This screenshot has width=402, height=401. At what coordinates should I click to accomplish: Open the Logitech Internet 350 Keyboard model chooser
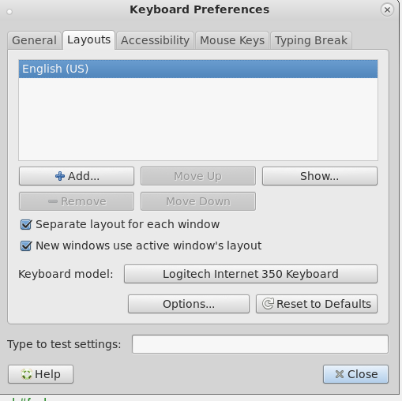(x=250, y=274)
